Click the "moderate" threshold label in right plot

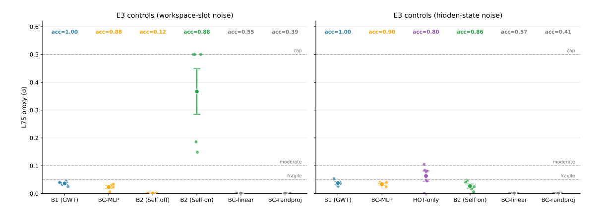[564, 162]
